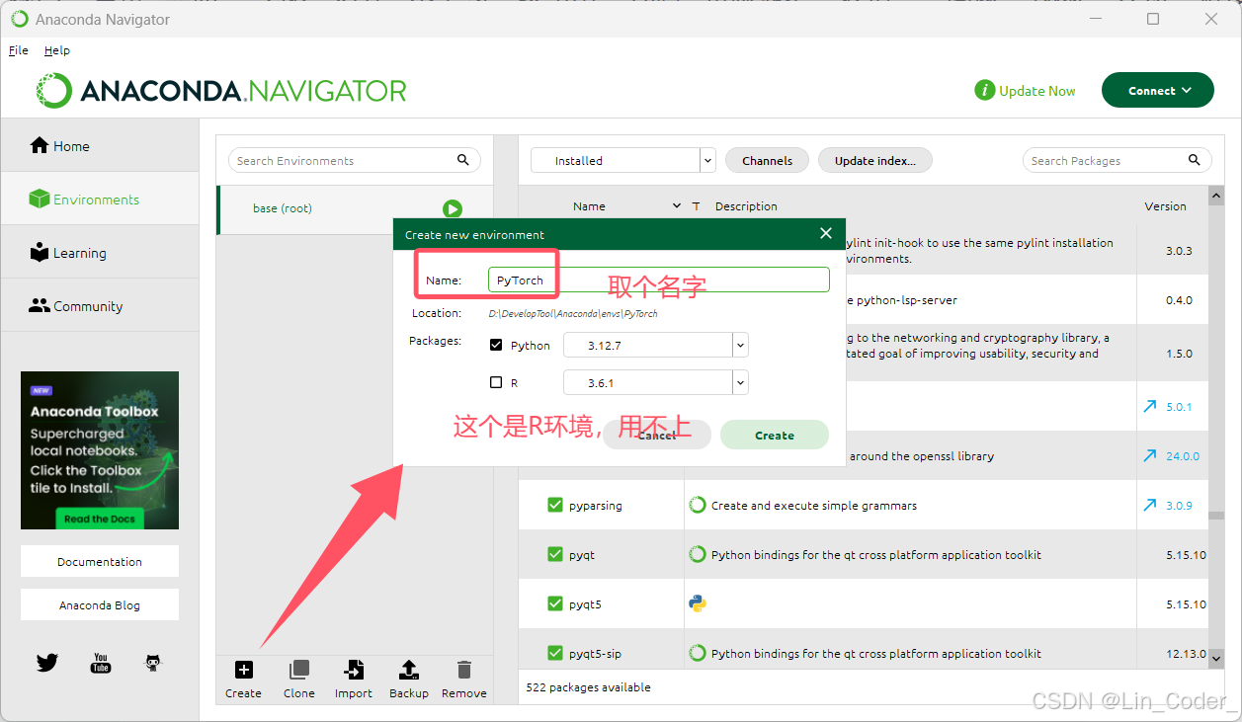Viewport: 1242px width, 722px height.
Task: Open the Installed packages filter dropdown
Action: click(707, 160)
